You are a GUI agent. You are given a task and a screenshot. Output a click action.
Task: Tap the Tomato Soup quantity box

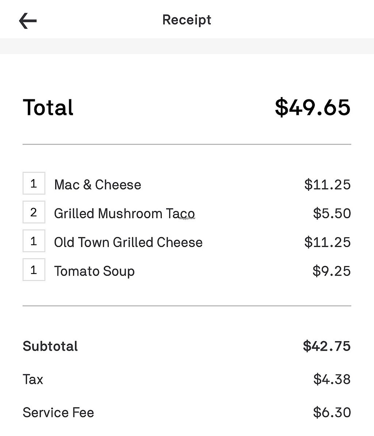click(x=34, y=270)
